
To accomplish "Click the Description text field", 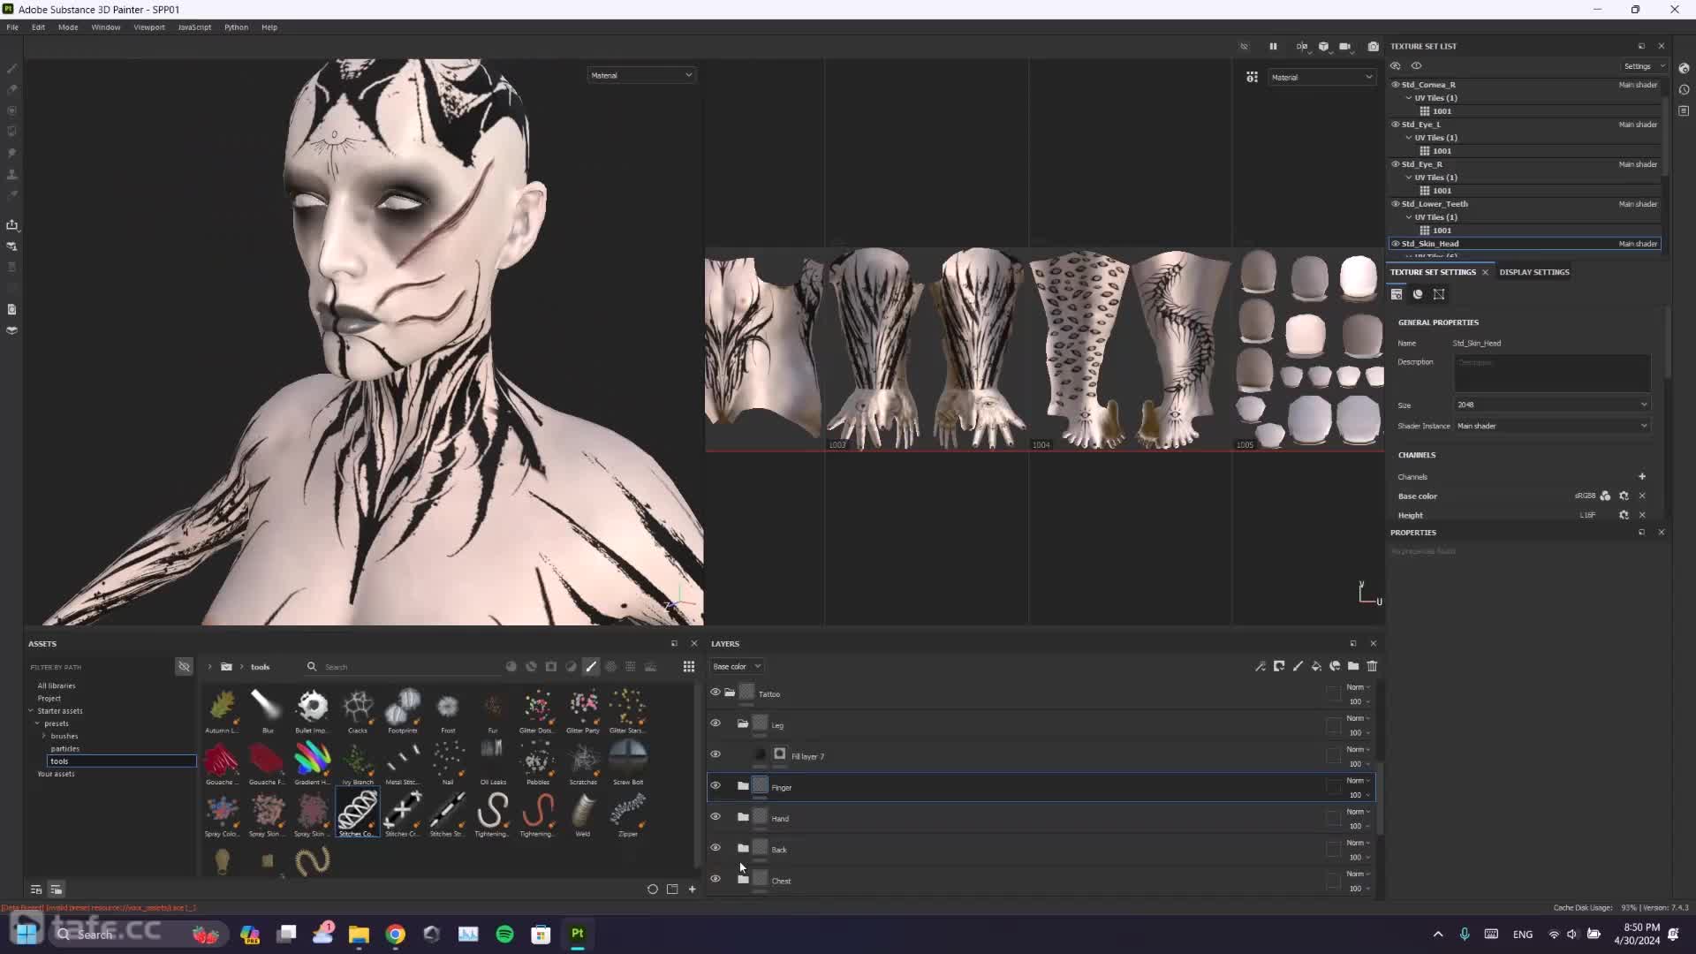I will (1552, 374).
